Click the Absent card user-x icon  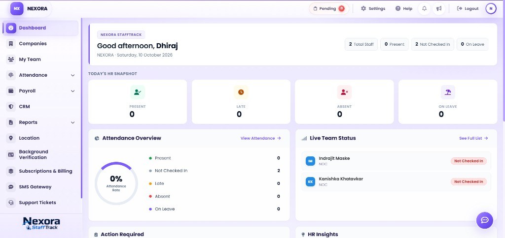coord(344,92)
